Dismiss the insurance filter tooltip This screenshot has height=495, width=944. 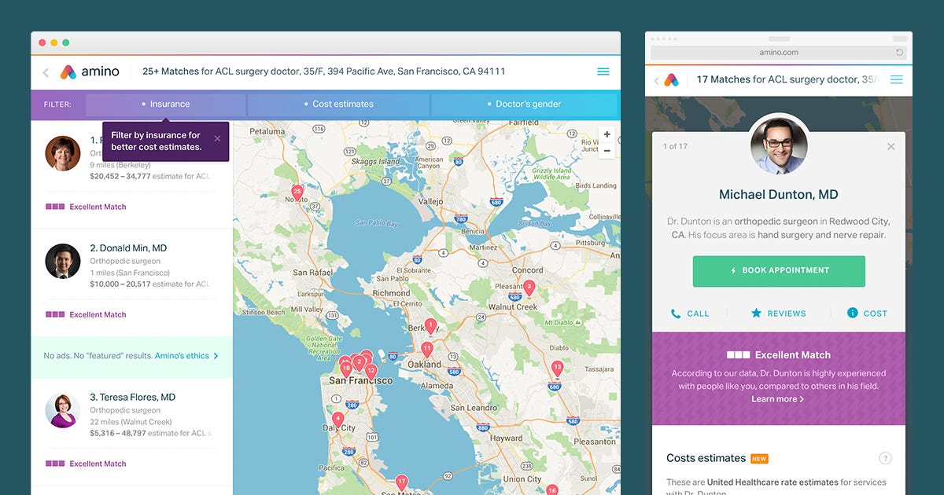point(217,139)
